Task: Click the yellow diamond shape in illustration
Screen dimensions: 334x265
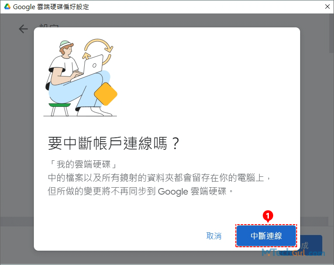Action: click(x=106, y=94)
